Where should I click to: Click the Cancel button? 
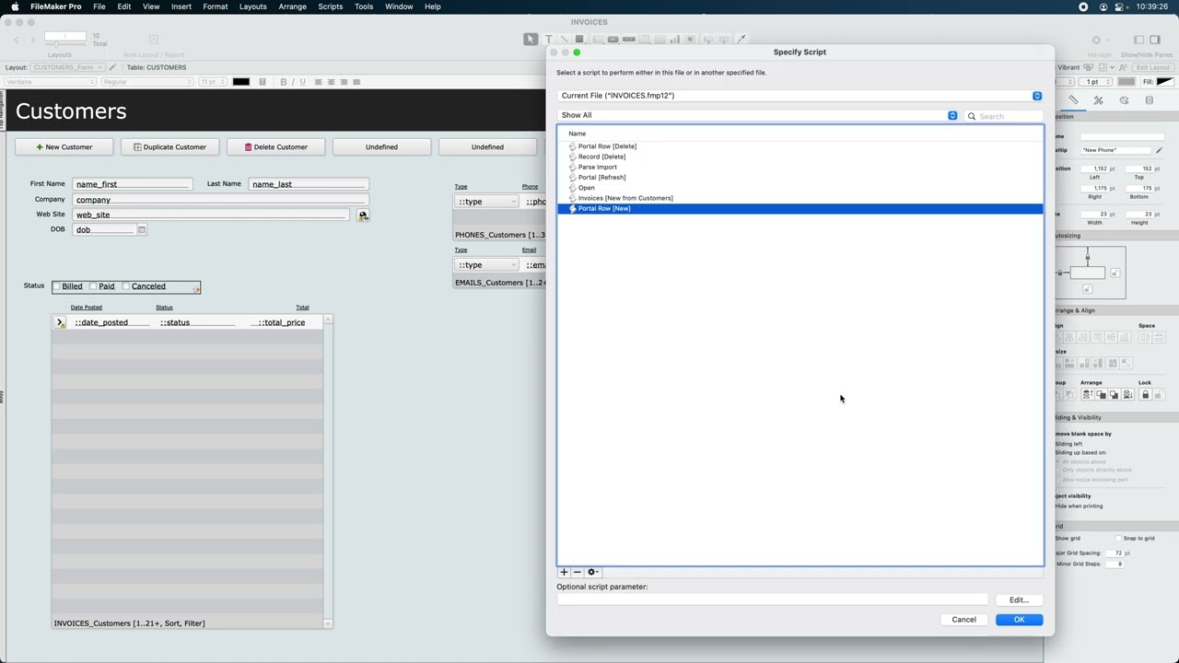pyautogui.click(x=963, y=620)
